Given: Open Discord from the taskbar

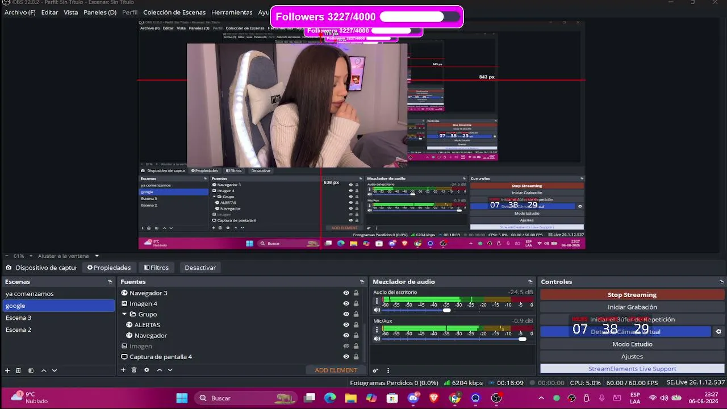Looking at the screenshot, I should point(413,398).
